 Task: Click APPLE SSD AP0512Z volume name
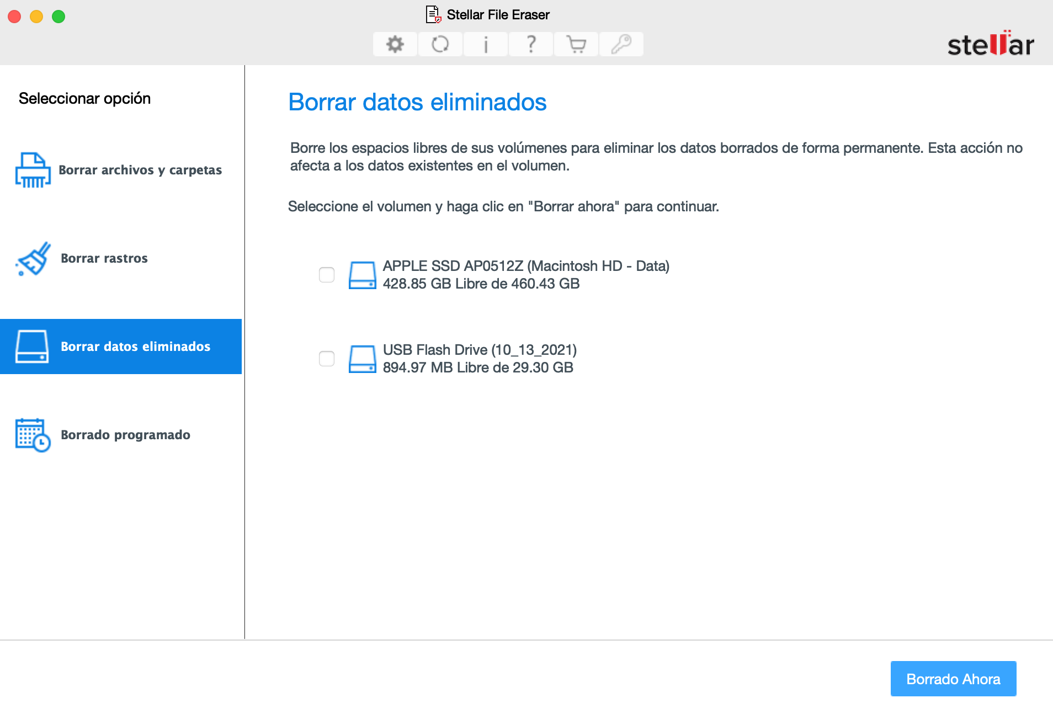pos(526,266)
